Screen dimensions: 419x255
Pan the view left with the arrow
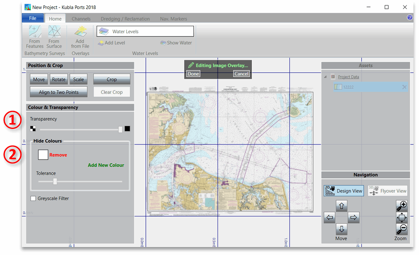329,217
